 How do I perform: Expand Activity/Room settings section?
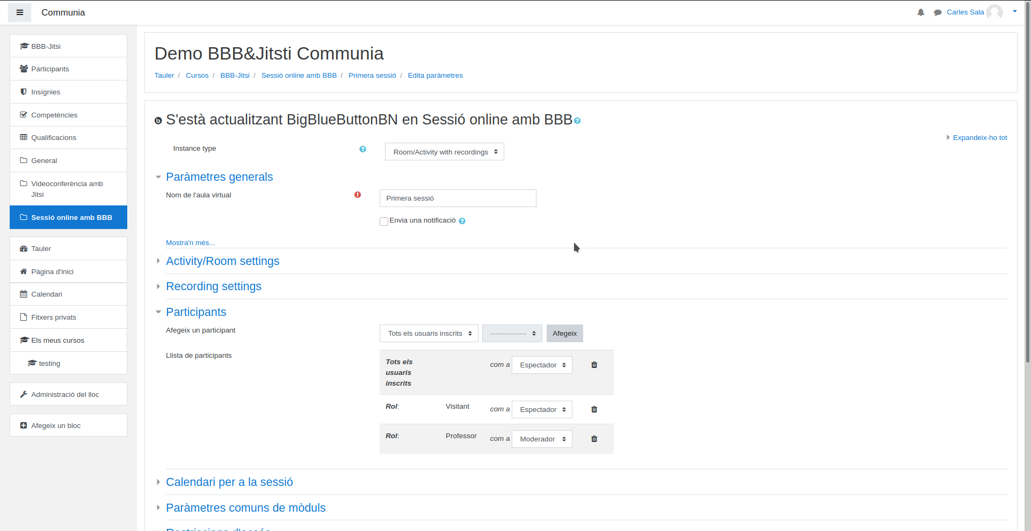pos(222,261)
